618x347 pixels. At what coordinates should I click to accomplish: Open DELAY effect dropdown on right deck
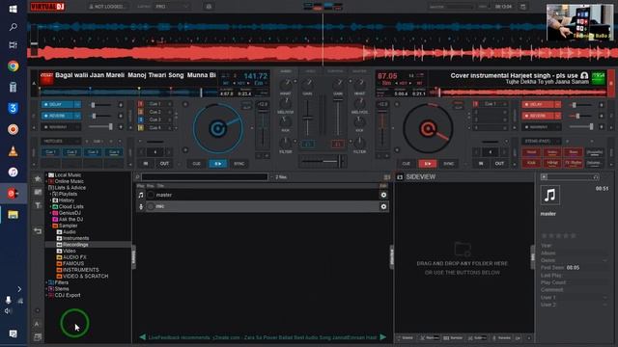pos(558,105)
